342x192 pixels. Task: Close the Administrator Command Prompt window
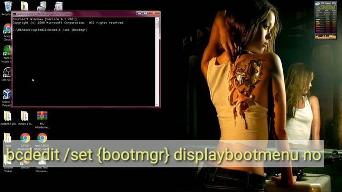click(154, 13)
